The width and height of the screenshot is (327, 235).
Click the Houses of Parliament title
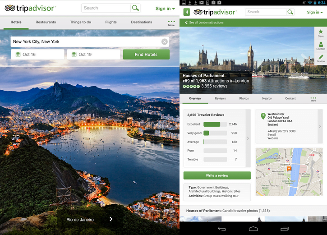pos(203,76)
